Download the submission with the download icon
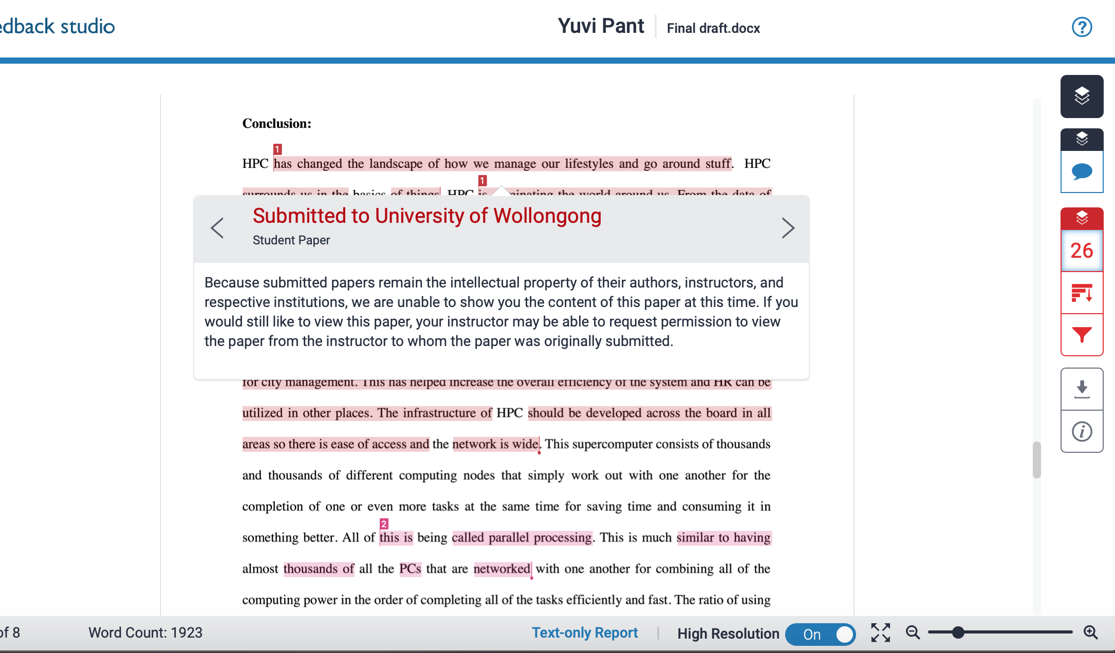The height and width of the screenshot is (653, 1115). pyautogui.click(x=1082, y=389)
